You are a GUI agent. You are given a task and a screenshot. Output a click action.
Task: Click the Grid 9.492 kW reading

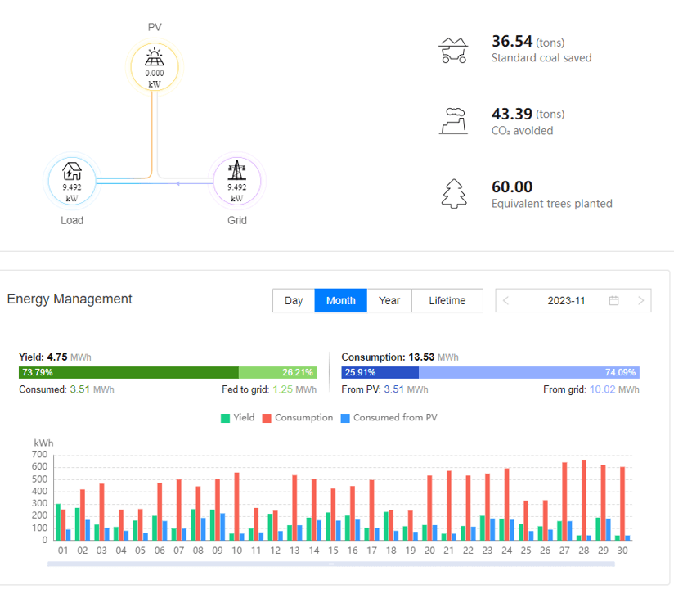click(x=237, y=192)
